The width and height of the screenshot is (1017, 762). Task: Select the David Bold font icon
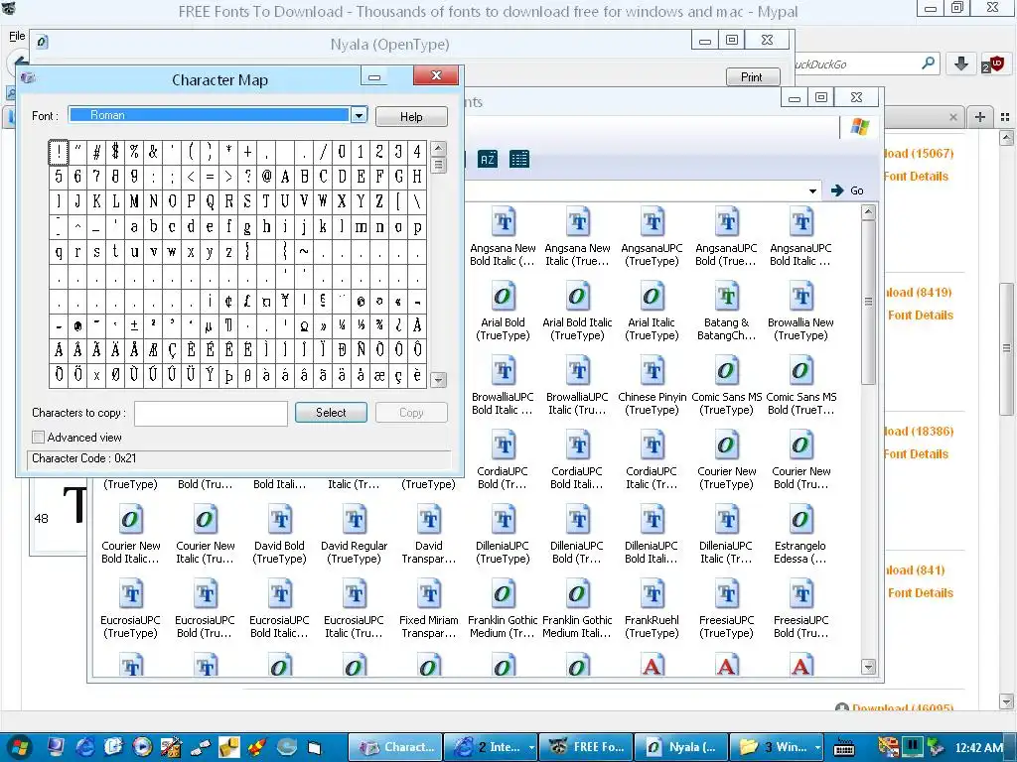[279, 520]
